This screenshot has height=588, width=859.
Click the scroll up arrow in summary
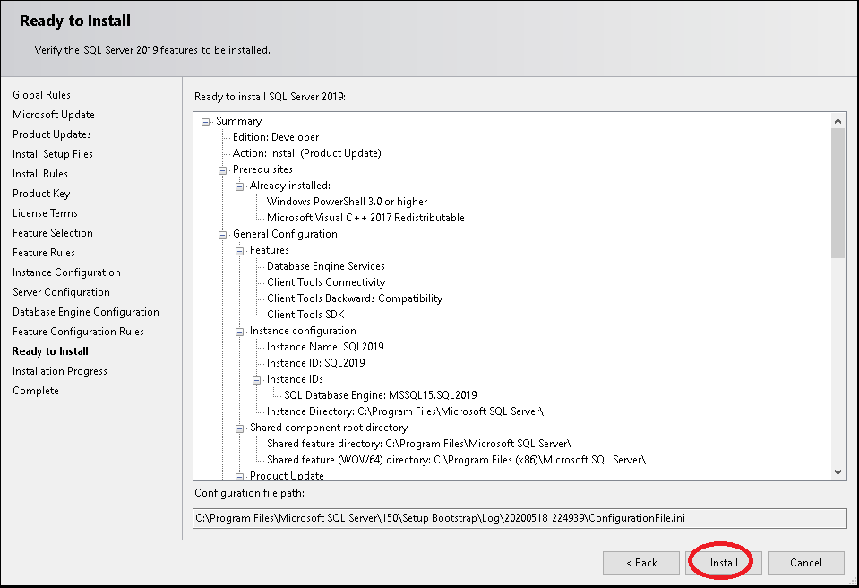[838, 121]
